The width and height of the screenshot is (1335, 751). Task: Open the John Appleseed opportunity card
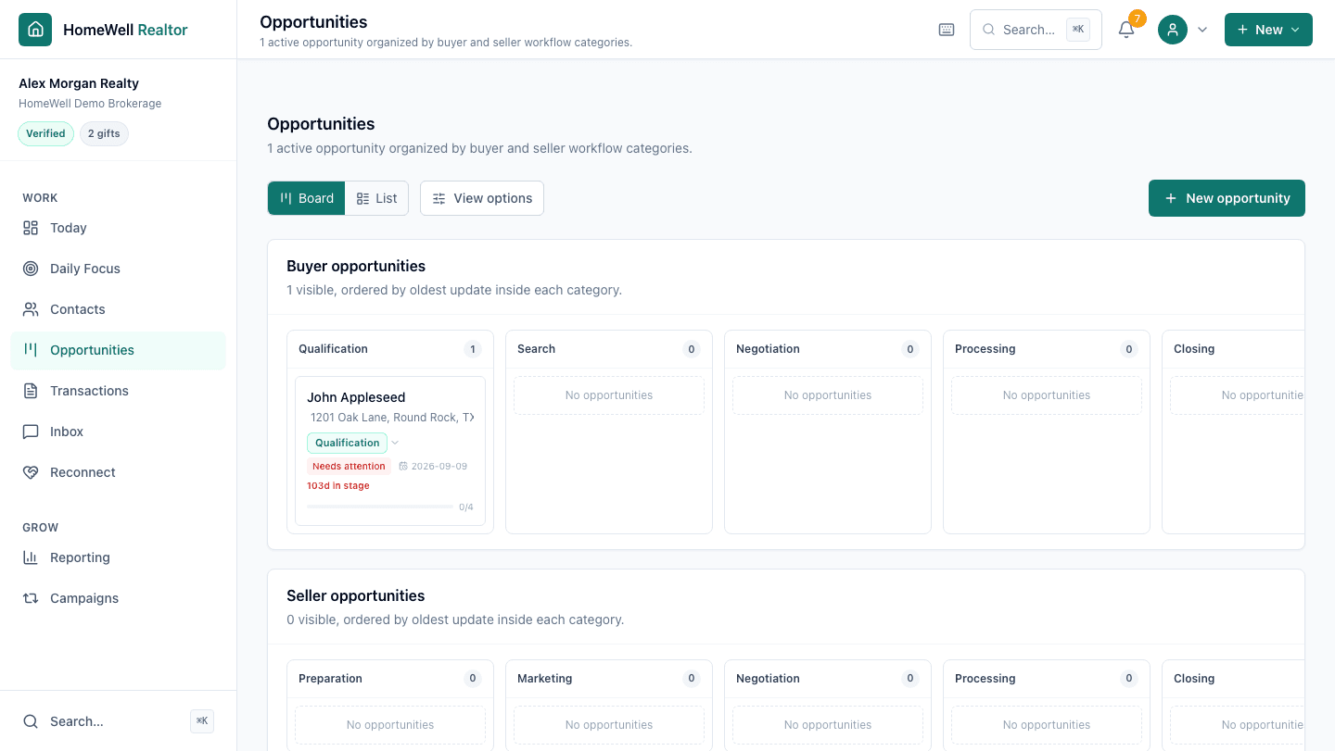click(390, 451)
